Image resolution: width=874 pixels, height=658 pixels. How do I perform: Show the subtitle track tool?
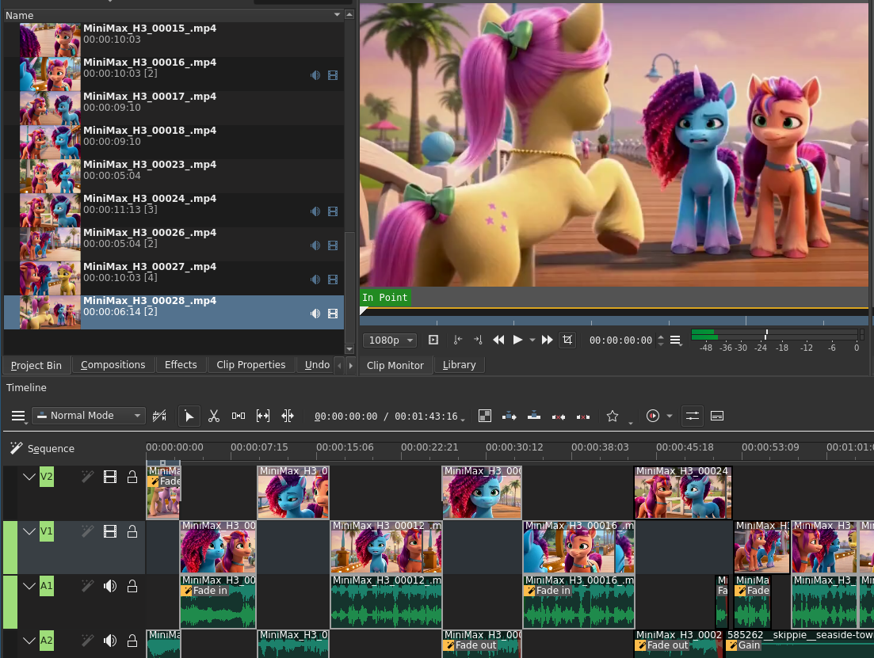[x=717, y=416]
